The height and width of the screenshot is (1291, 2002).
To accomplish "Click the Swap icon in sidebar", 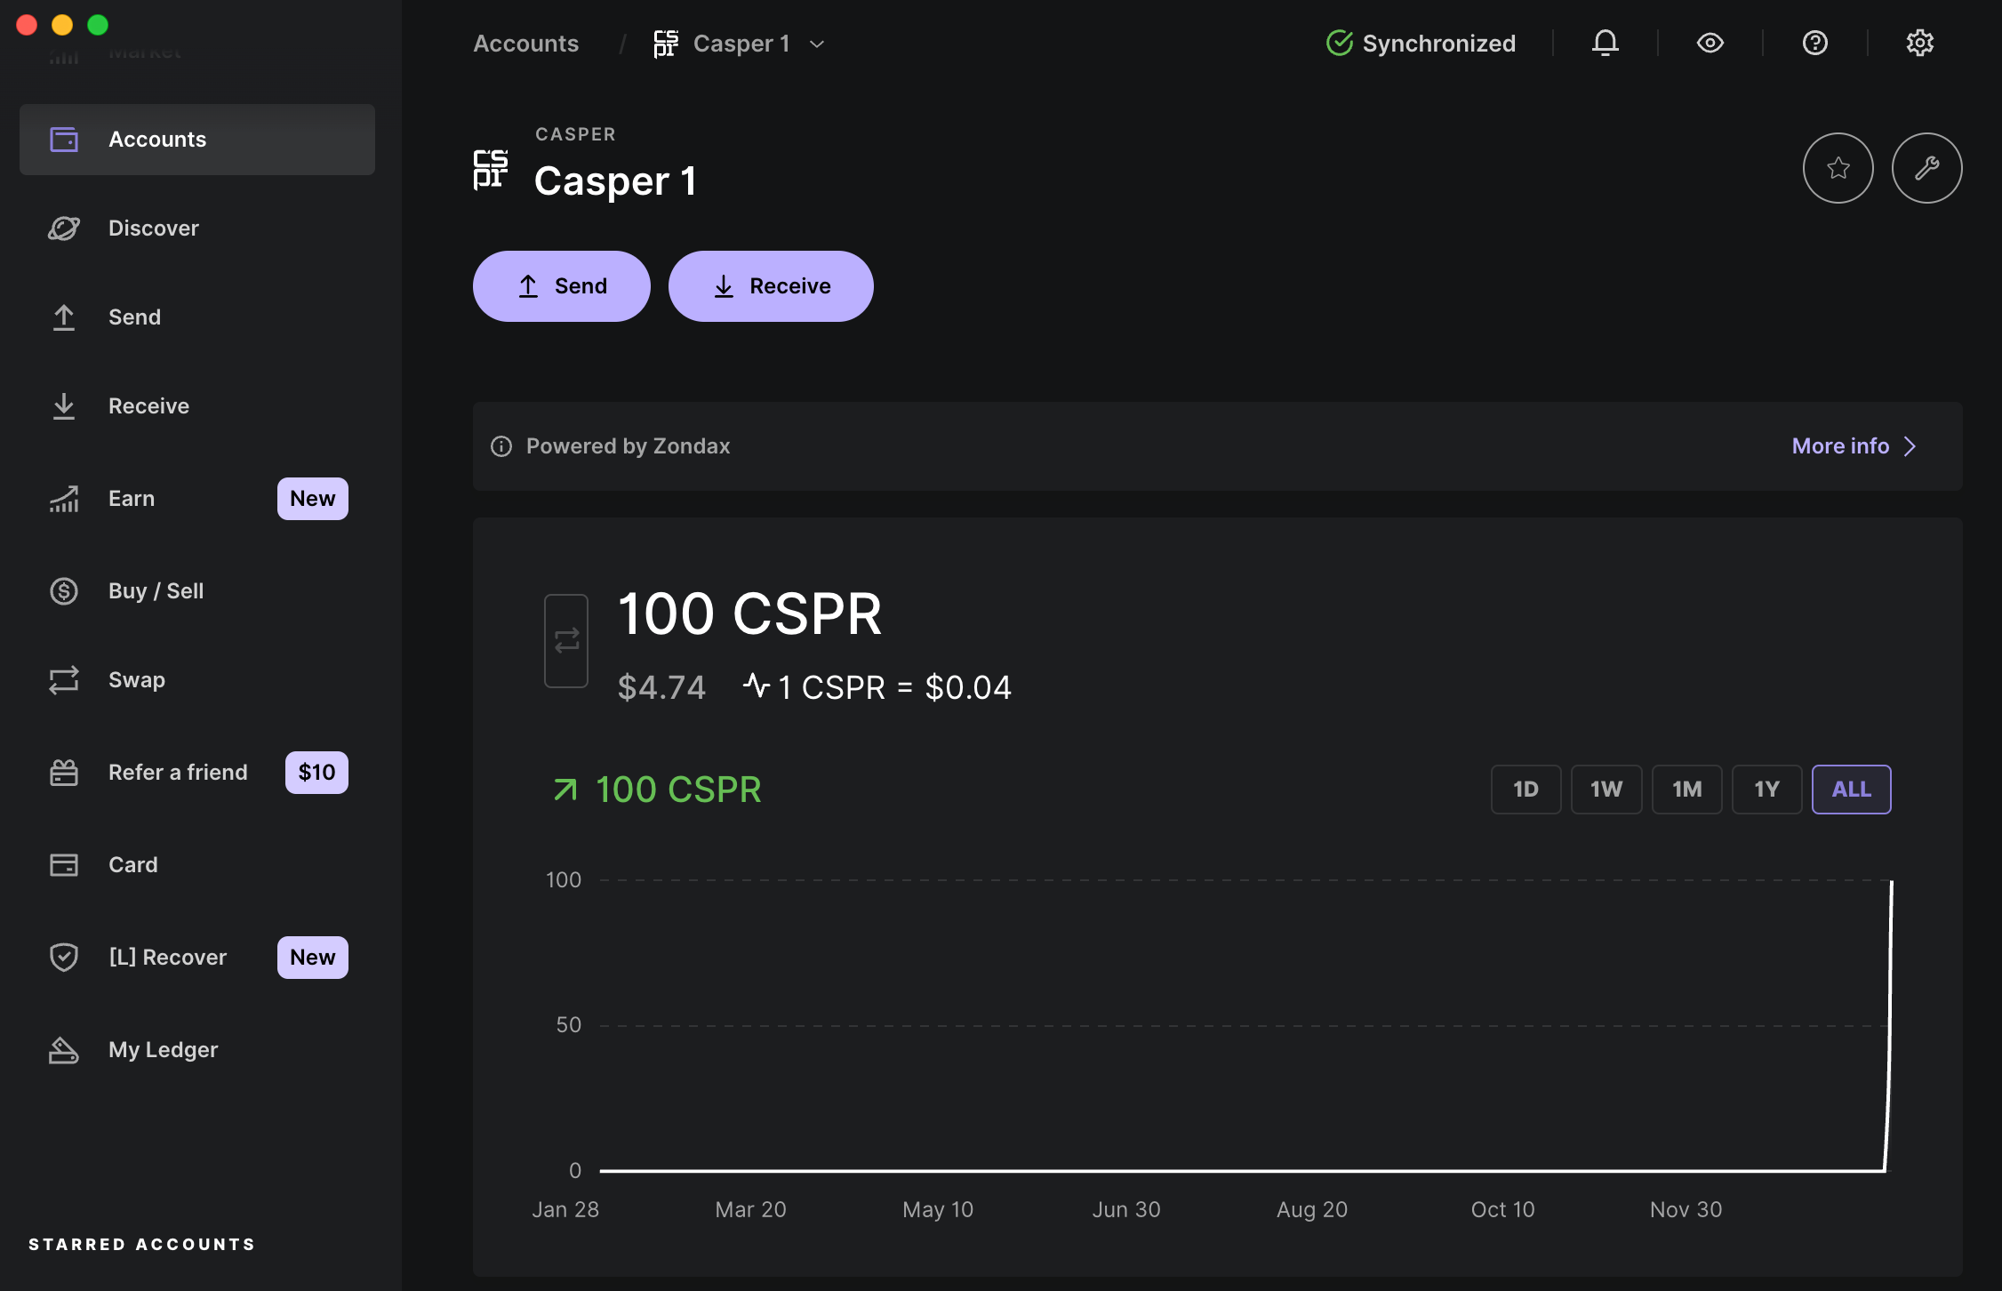I will pyautogui.click(x=63, y=680).
